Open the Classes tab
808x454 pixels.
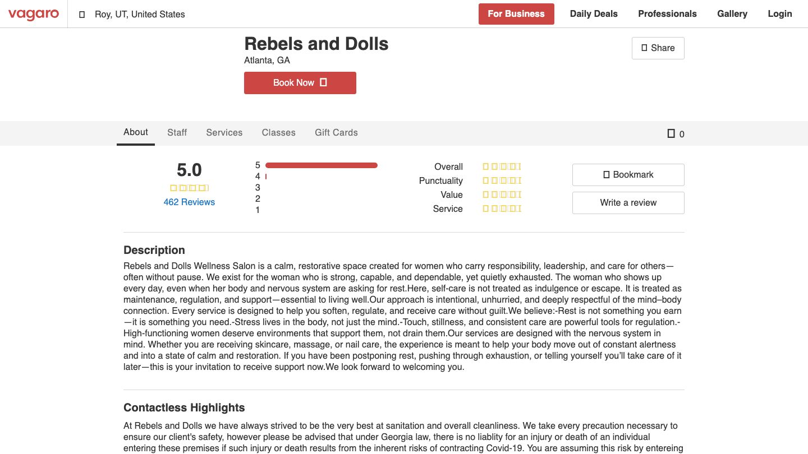[x=278, y=132]
